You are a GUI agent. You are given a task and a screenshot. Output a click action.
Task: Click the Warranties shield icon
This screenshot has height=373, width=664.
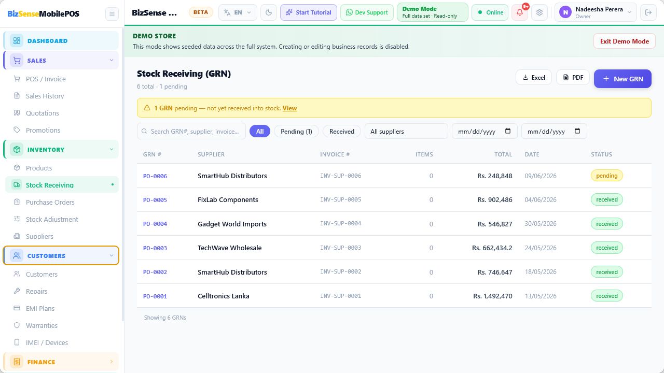[x=17, y=326]
